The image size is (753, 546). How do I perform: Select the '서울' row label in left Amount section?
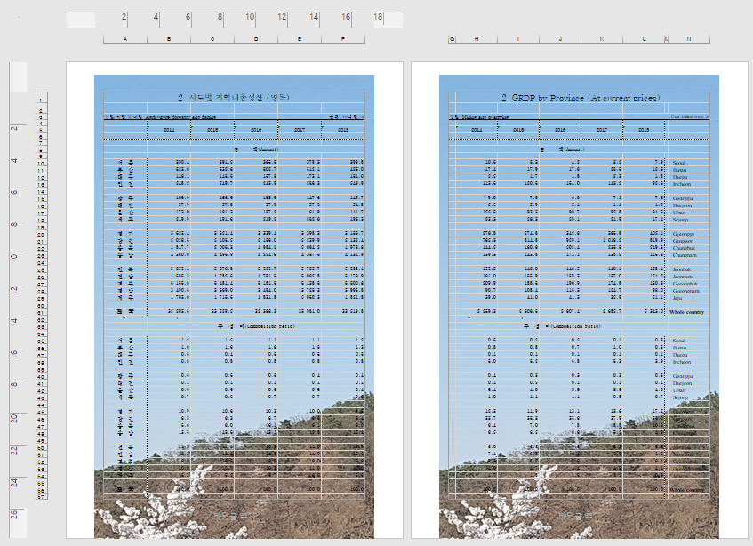click(125, 163)
